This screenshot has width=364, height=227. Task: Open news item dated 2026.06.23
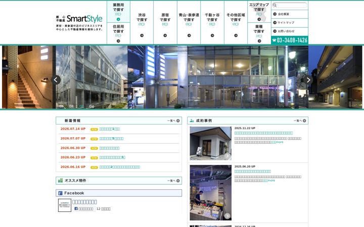tap(112, 157)
